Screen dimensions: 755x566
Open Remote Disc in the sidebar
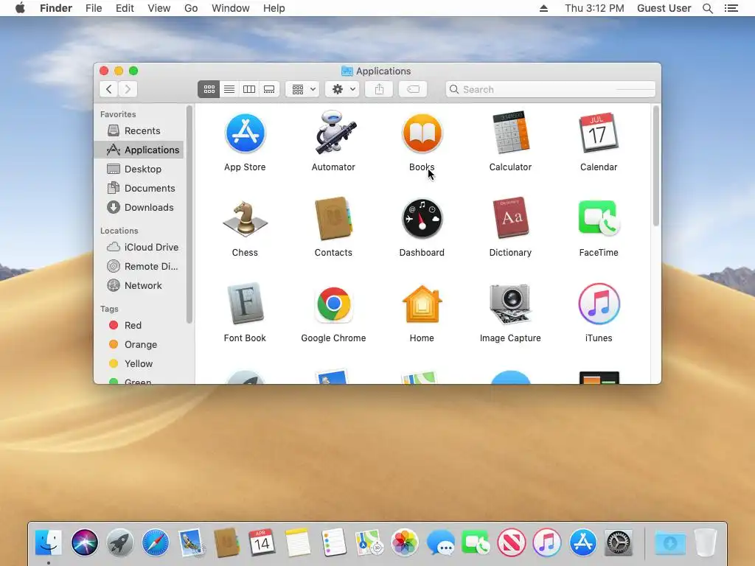[139, 267]
